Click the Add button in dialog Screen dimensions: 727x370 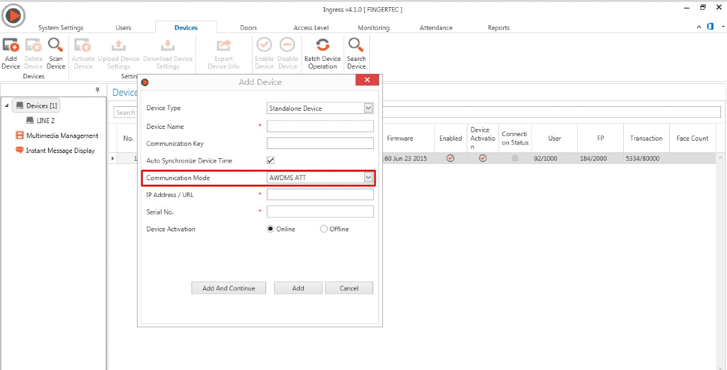coord(298,288)
